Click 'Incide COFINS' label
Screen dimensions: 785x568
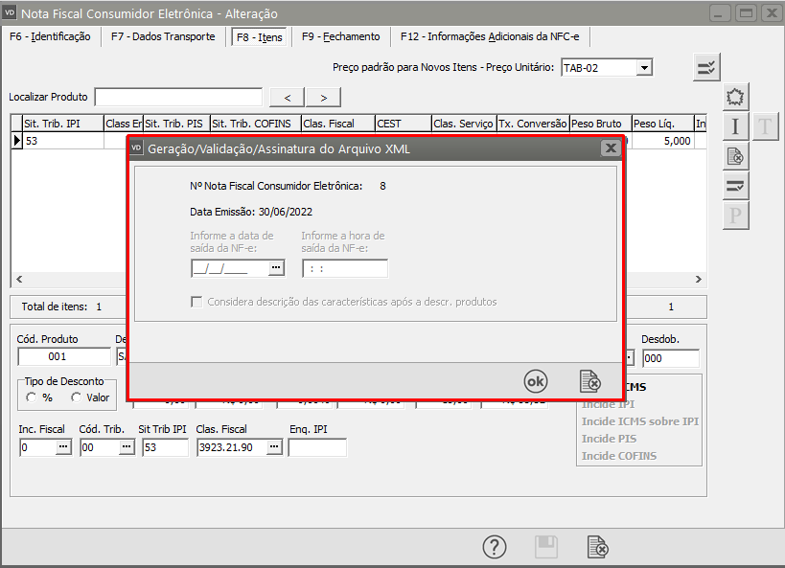click(x=619, y=456)
